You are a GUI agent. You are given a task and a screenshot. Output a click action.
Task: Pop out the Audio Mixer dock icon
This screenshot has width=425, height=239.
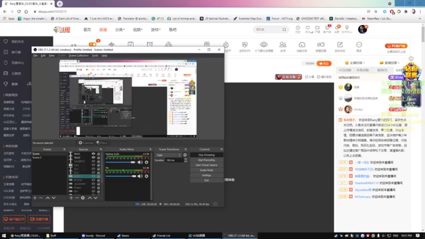[150, 149]
